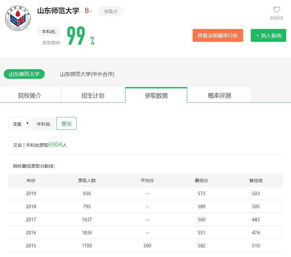Click minimum score 589
Image resolution: width=291 pixels, height=257 pixels.
tap(202, 207)
